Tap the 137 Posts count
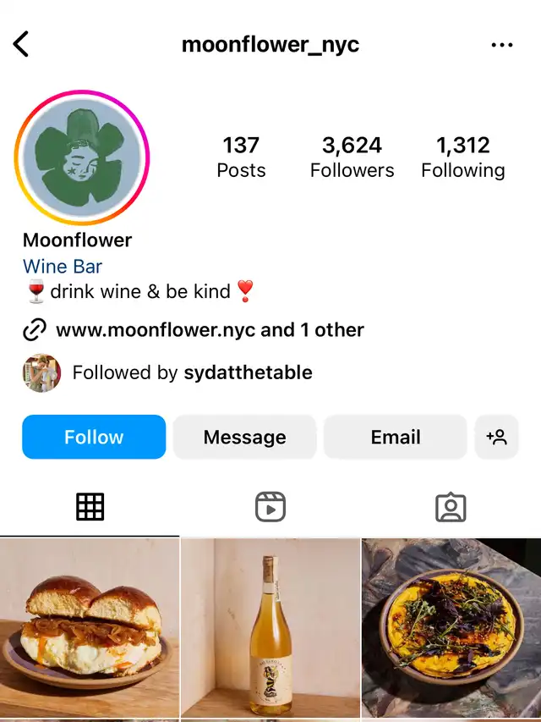Image resolution: width=541 pixels, height=722 pixels. (x=241, y=157)
